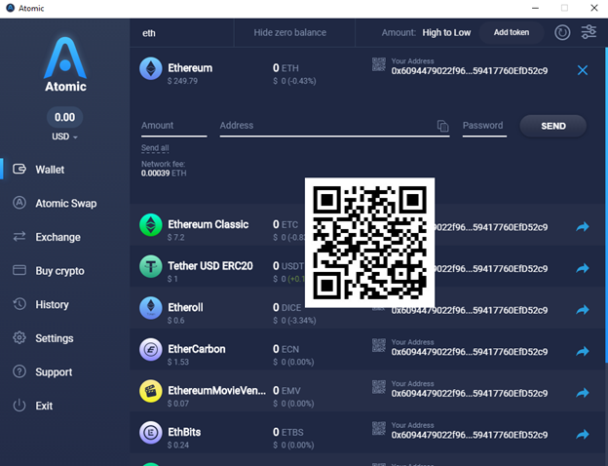Open Buy crypto page
This screenshot has height=466, width=608.
pos(59,271)
